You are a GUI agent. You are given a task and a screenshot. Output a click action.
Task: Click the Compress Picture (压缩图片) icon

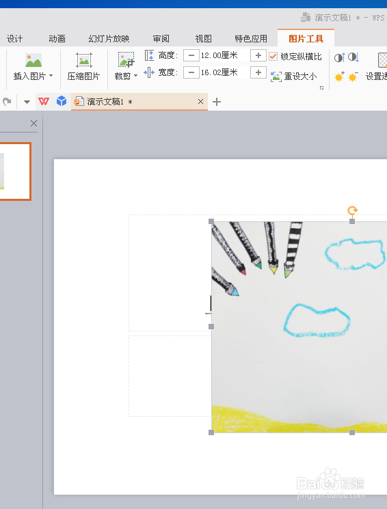(84, 60)
